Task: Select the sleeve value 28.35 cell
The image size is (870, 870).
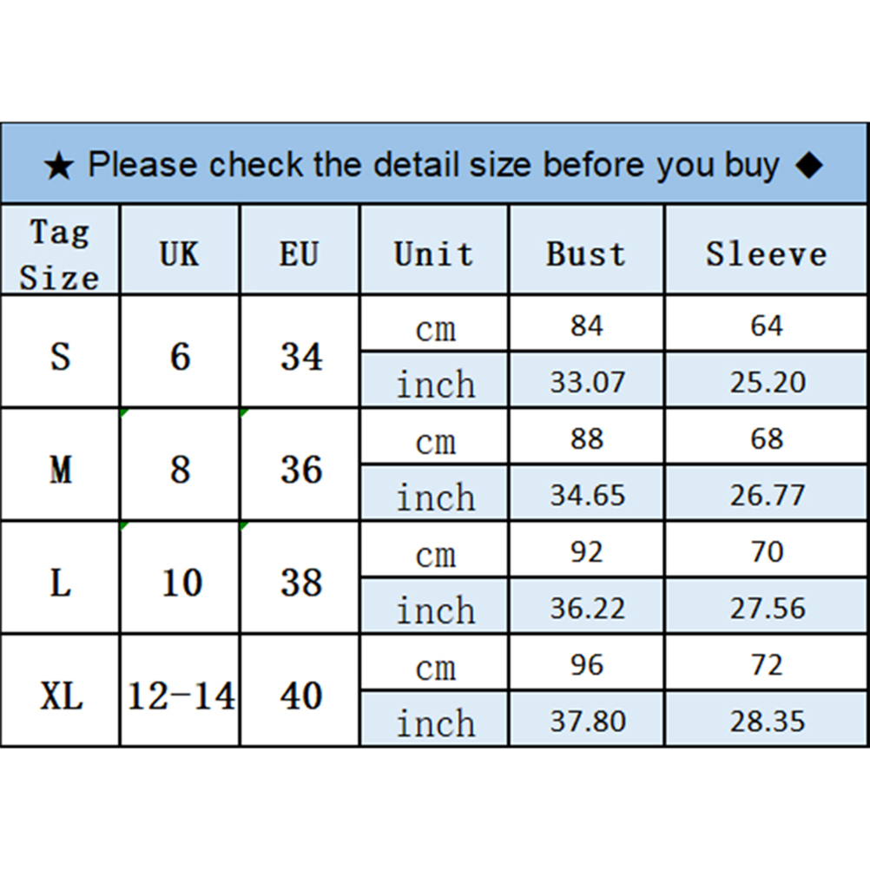Action: pyautogui.click(x=768, y=722)
